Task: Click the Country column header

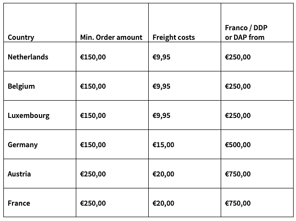Action: coord(21,37)
